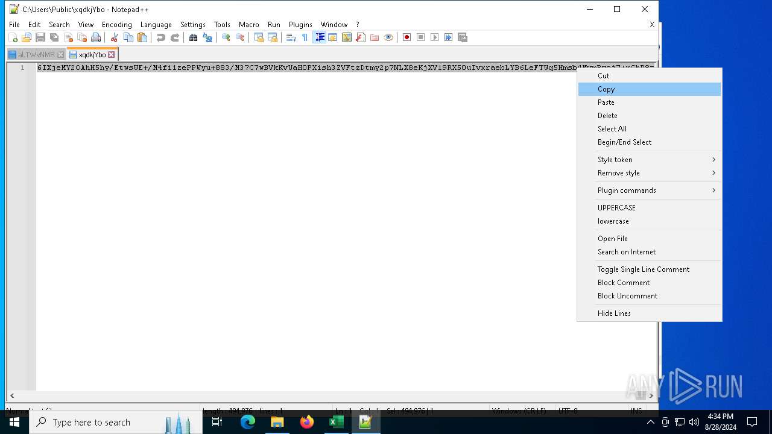Click Save Recorded Macro icon
This screenshot has height=434, width=772.
(x=463, y=37)
